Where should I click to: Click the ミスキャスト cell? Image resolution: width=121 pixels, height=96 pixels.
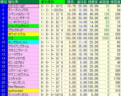coord(23,78)
